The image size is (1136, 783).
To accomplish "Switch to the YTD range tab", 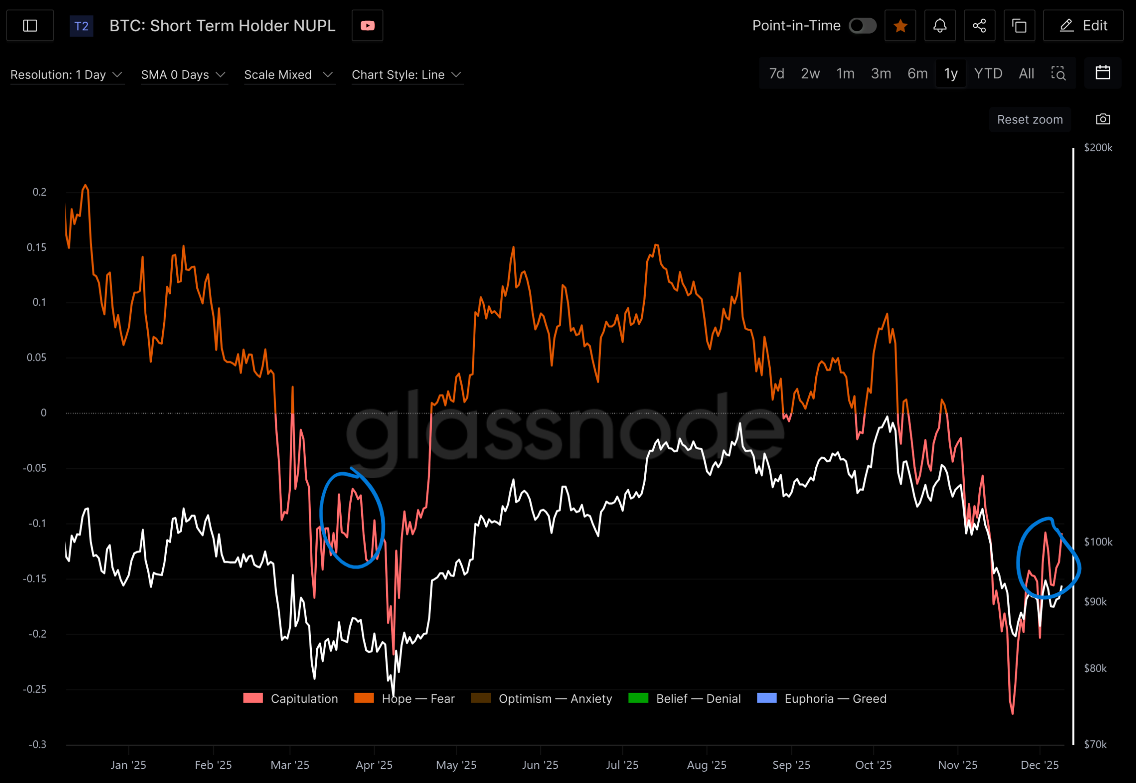I will [x=988, y=74].
